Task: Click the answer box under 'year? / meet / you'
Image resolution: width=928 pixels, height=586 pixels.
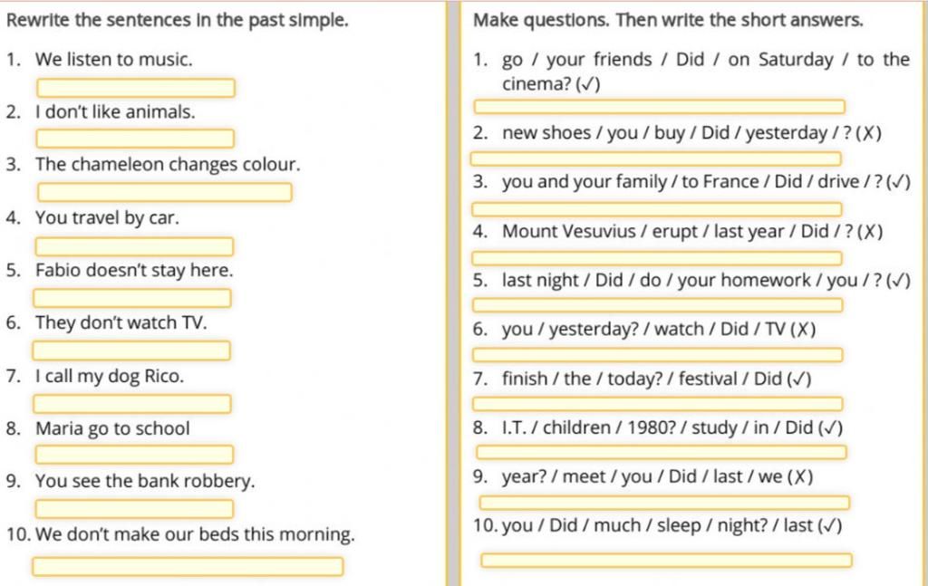Action: point(664,503)
